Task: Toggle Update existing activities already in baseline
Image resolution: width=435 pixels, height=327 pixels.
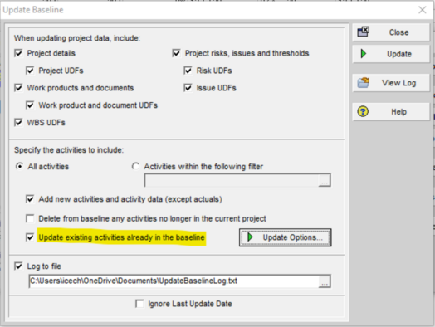Action: (30, 237)
